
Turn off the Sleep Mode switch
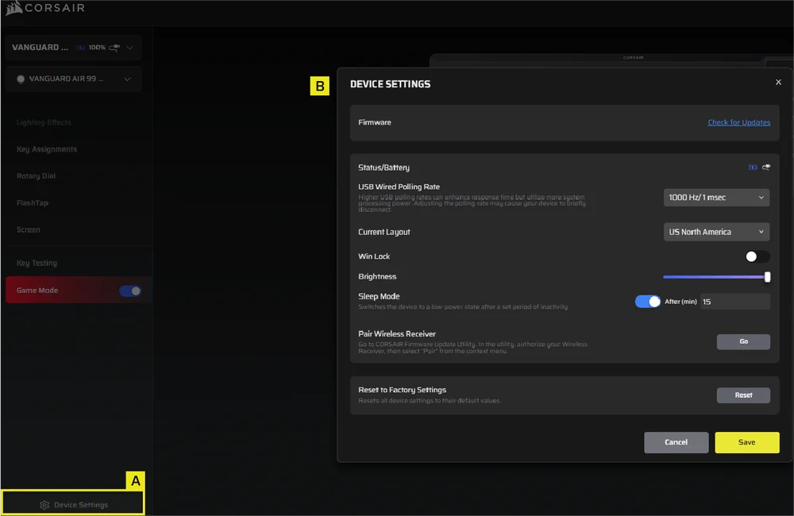[x=648, y=302]
